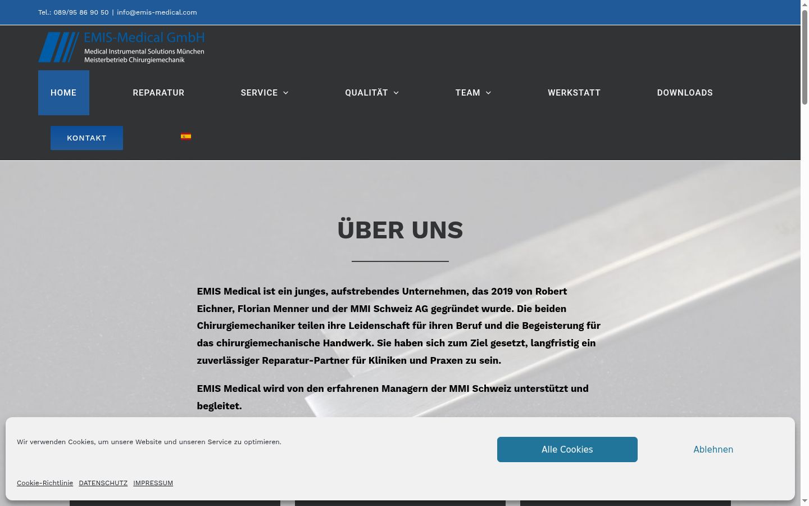Click the cookie notice text 'Wir verwenden Cookies'
Viewport: 809px width, 506px height.
click(149, 442)
